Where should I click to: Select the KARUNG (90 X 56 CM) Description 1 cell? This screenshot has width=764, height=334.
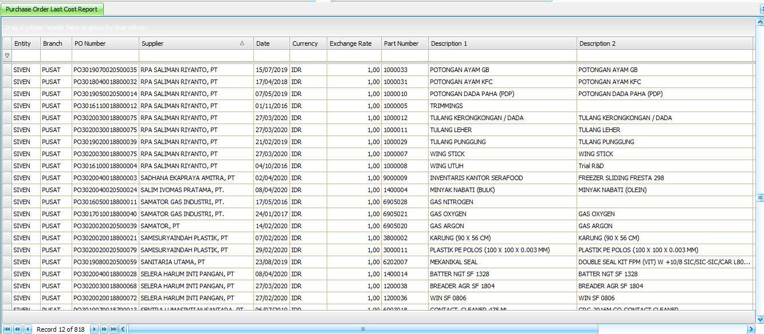point(503,238)
